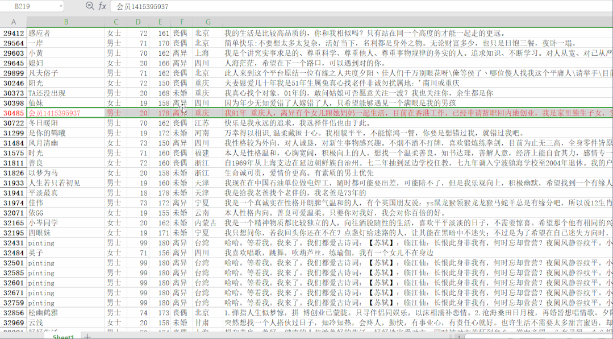Viewport: 613px width, 339px height.
Task: Select the province cell 云南
Action: pos(207,213)
